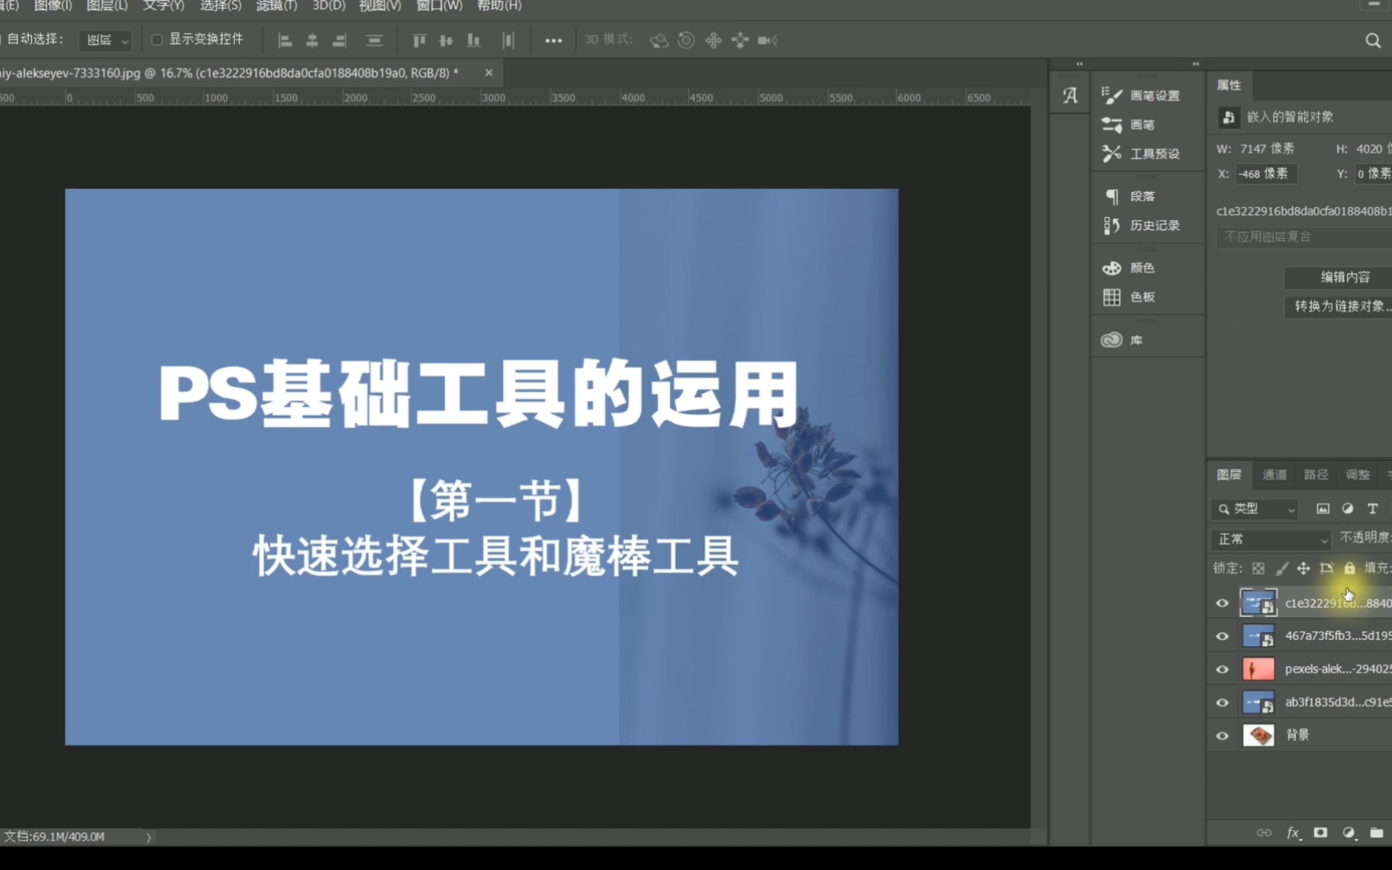
Task: Open the blend mode 正常 dropdown
Action: tap(1271, 539)
